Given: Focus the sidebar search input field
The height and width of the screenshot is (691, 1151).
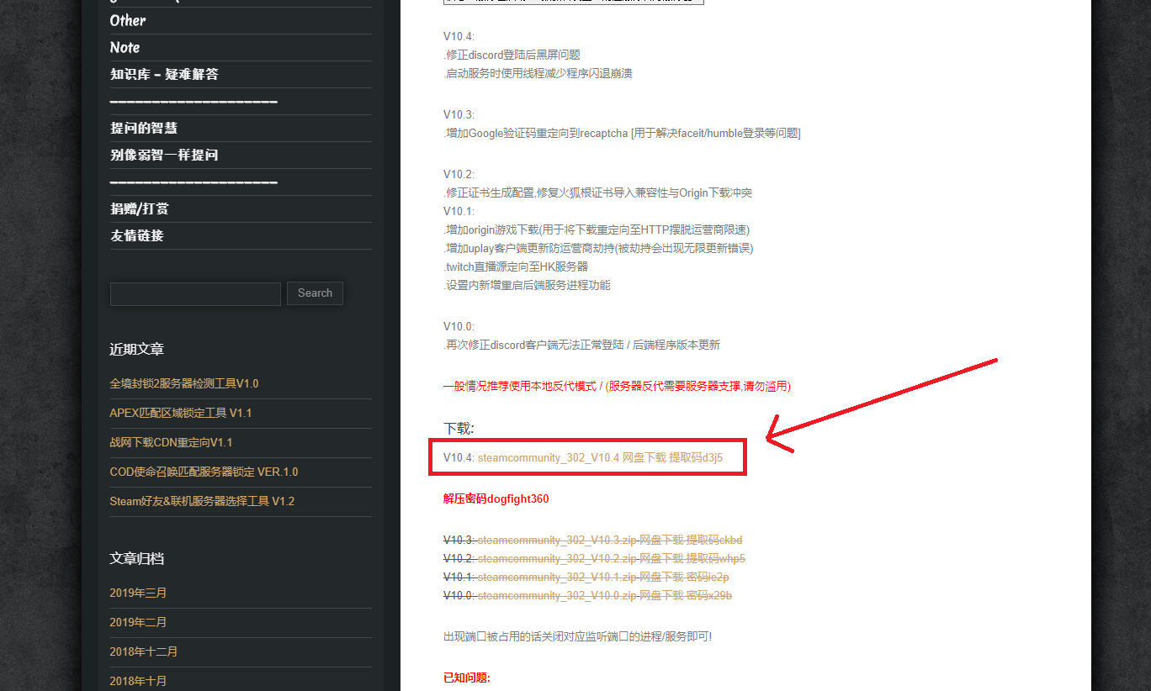Looking at the screenshot, I should [x=195, y=293].
